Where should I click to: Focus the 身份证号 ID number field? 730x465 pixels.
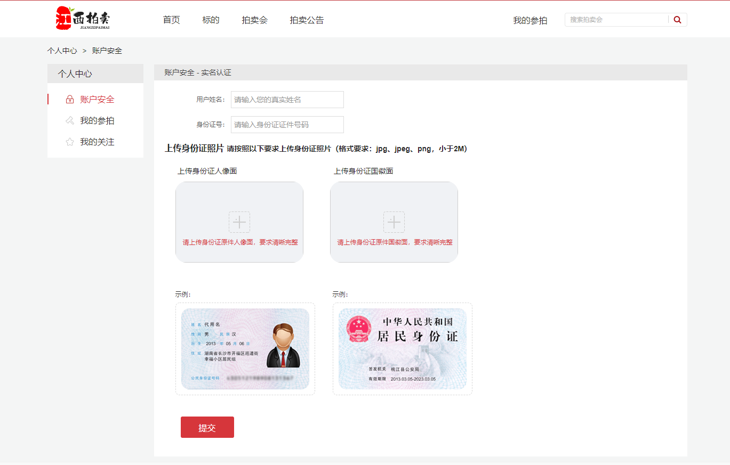coord(287,125)
